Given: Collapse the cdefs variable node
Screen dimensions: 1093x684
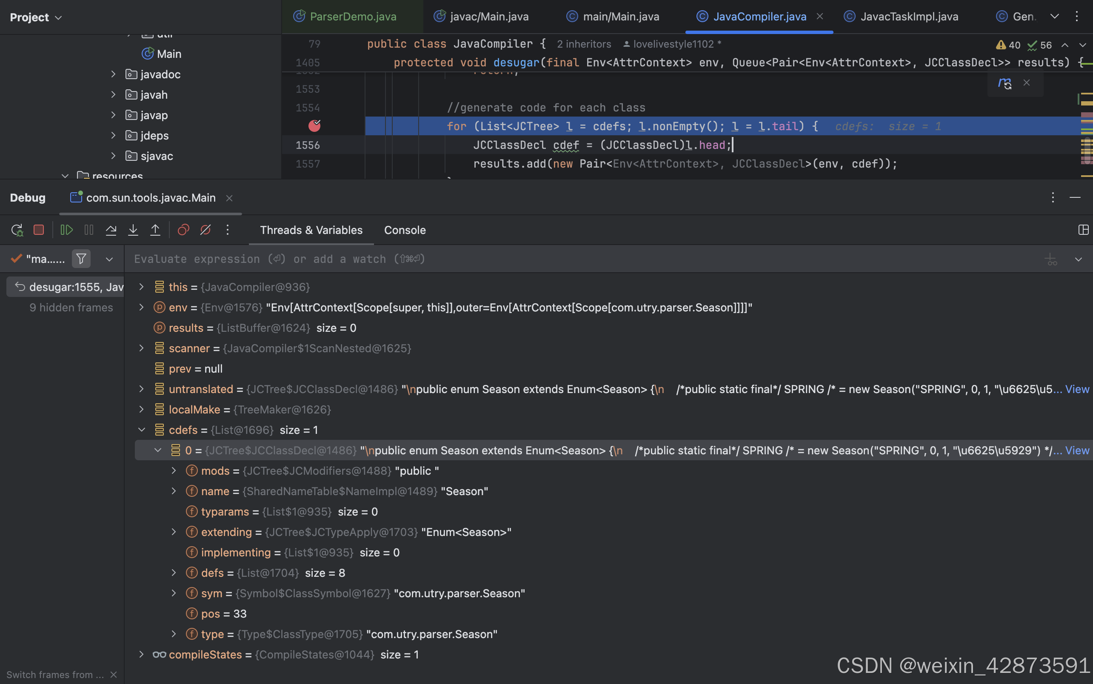Looking at the screenshot, I should coord(141,430).
